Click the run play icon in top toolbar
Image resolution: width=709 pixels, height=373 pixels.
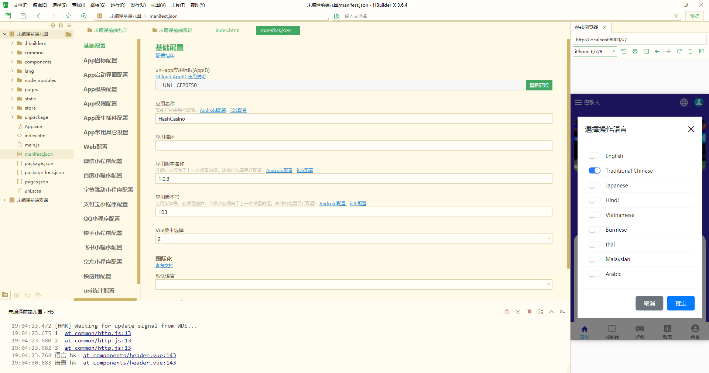point(84,16)
